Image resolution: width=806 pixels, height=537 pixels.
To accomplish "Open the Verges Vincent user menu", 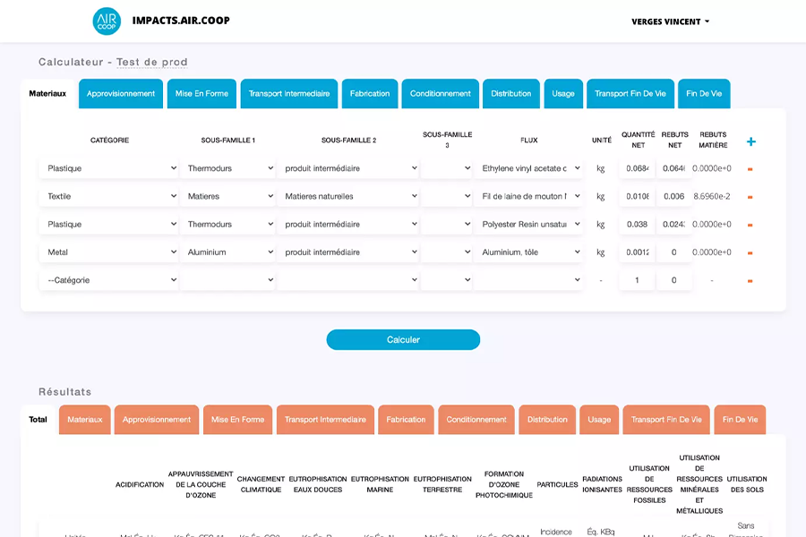I will pyautogui.click(x=670, y=21).
